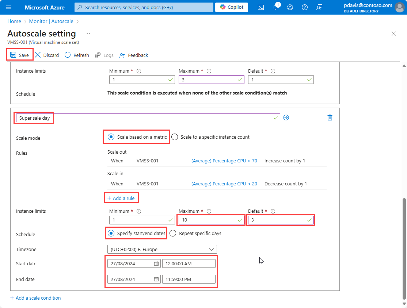Click the Maximum field showing 10
The image size is (407, 308).
(211, 220)
